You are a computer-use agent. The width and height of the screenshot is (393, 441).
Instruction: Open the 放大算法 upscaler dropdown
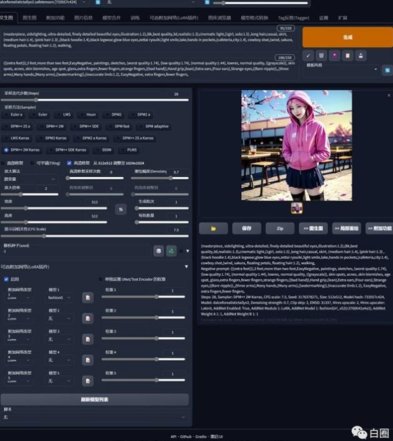click(x=30, y=178)
